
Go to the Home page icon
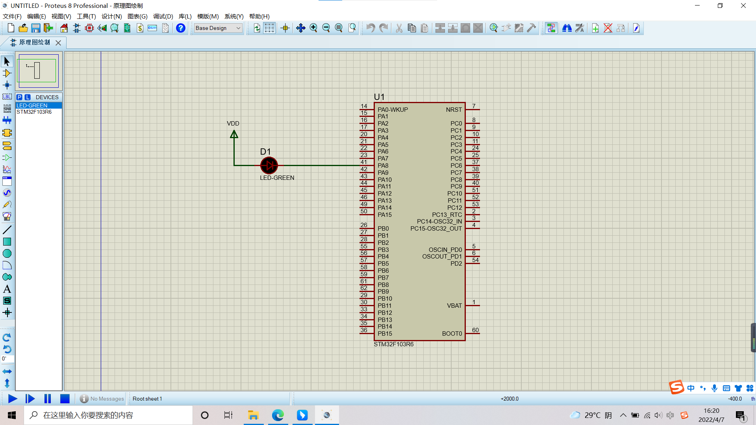(x=64, y=28)
